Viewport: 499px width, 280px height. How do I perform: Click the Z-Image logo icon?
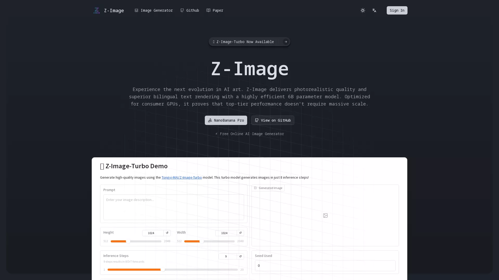tap(97, 10)
